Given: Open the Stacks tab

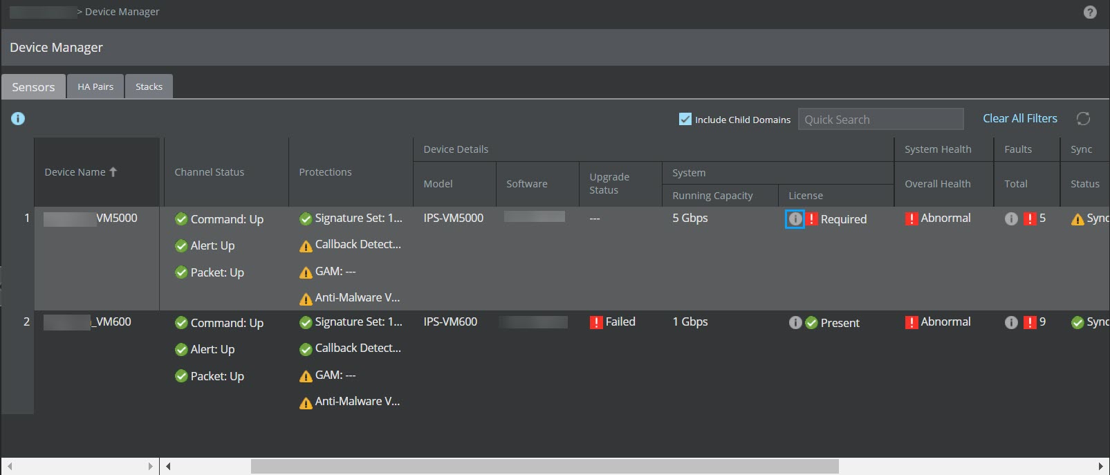Looking at the screenshot, I should pyautogui.click(x=149, y=86).
